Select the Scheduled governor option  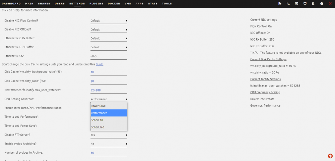click(x=109, y=127)
